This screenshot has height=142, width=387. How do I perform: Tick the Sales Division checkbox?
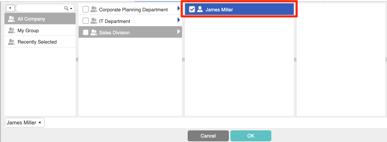(85, 33)
